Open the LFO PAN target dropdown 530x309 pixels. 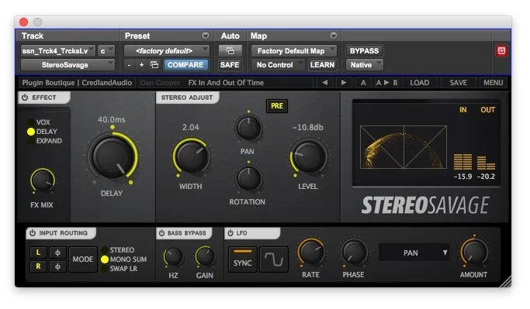click(414, 252)
